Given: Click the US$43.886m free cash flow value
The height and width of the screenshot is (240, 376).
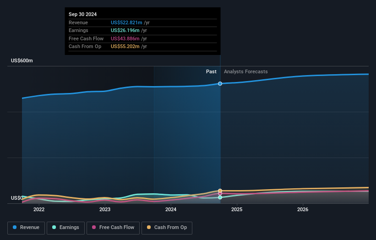Looking at the screenshot, I should point(125,38).
